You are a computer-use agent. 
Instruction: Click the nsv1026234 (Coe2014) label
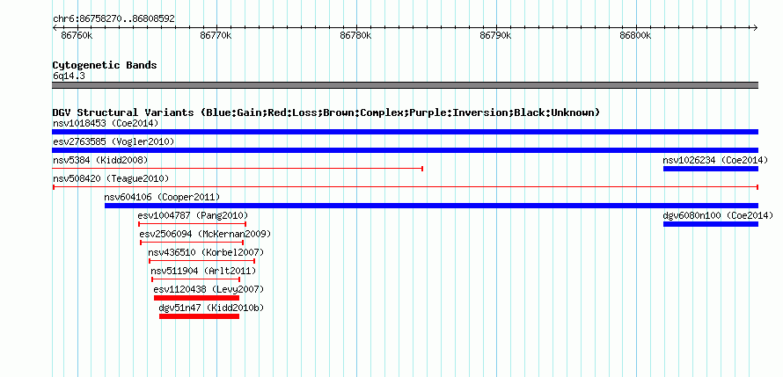point(715,160)
